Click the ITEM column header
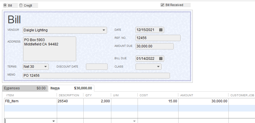 (x=10, y=95)
